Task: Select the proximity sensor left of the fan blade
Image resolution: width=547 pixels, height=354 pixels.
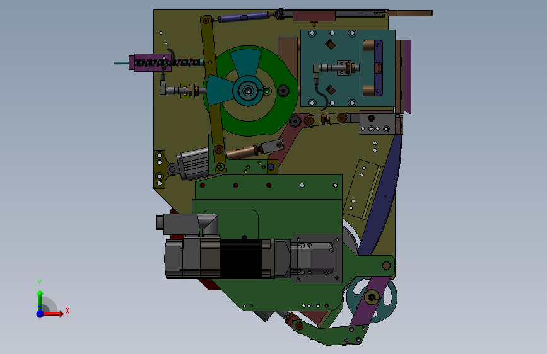Action: (x=182, y=91)
